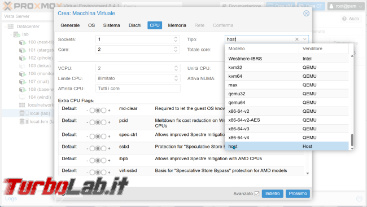Click the Datacenter server icon
This screenshot has width=367, height=207.
point(11,27)
